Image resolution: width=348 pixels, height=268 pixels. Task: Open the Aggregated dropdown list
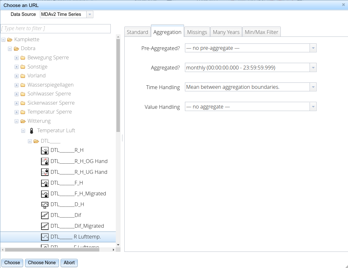point(313,67)
